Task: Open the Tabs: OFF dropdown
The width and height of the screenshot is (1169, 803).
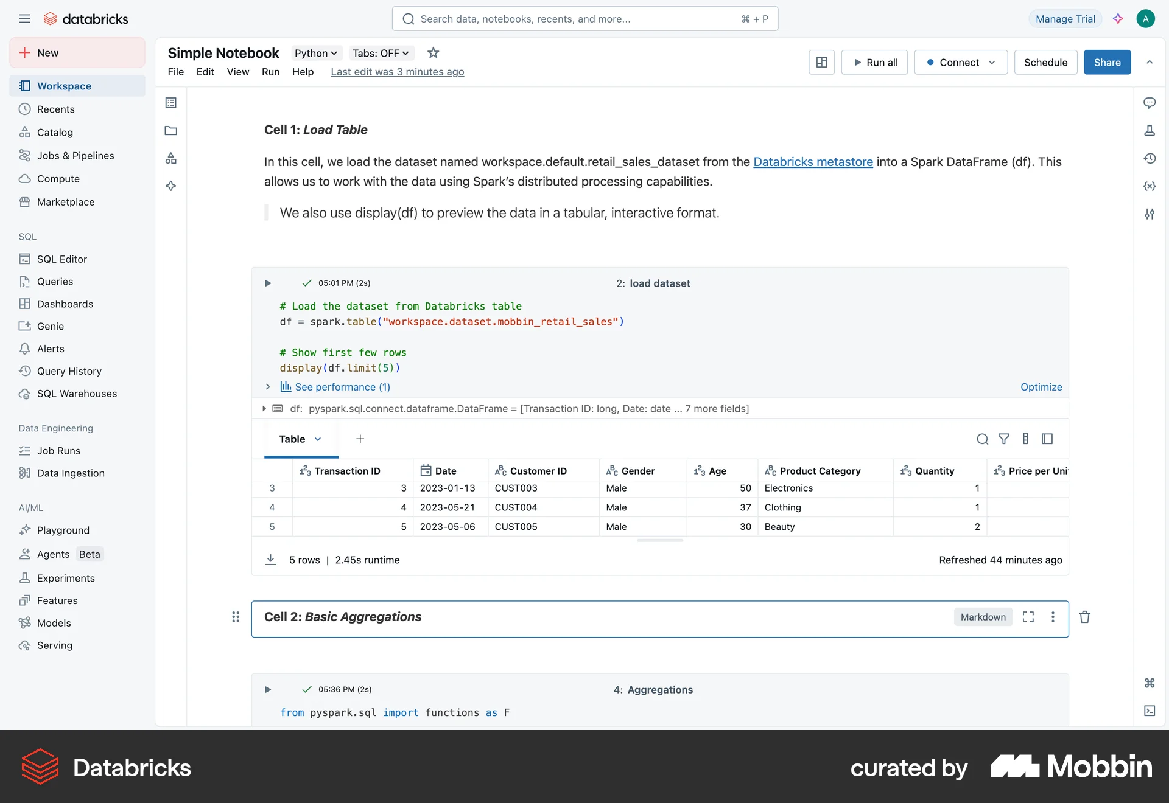Action: [380, 53]
